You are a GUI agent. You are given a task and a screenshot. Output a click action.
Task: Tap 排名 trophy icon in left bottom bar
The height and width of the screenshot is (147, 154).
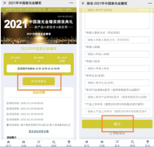coord(69,143)
